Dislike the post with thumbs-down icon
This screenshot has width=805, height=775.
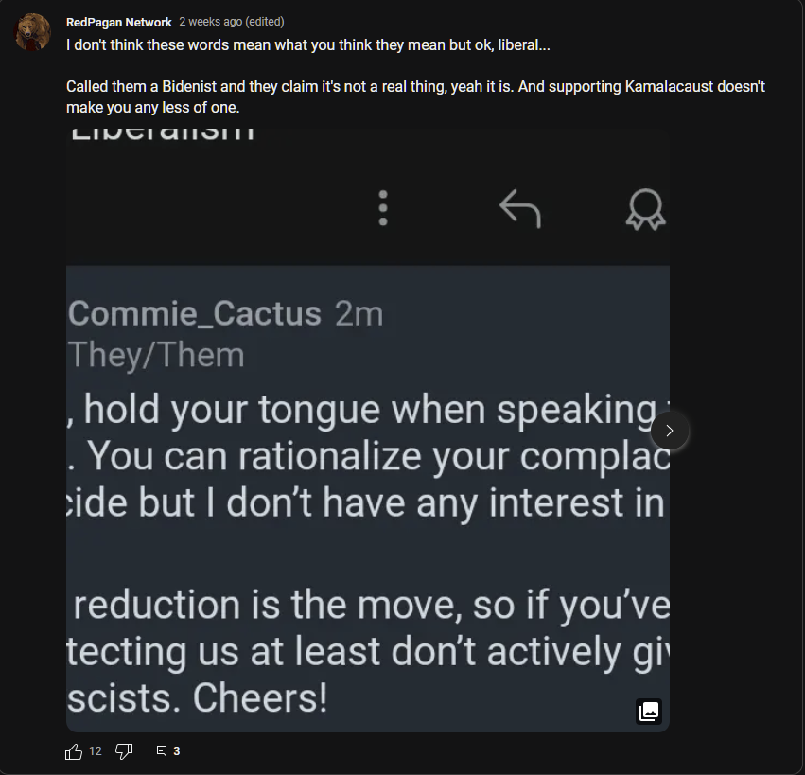pos(124,751)
